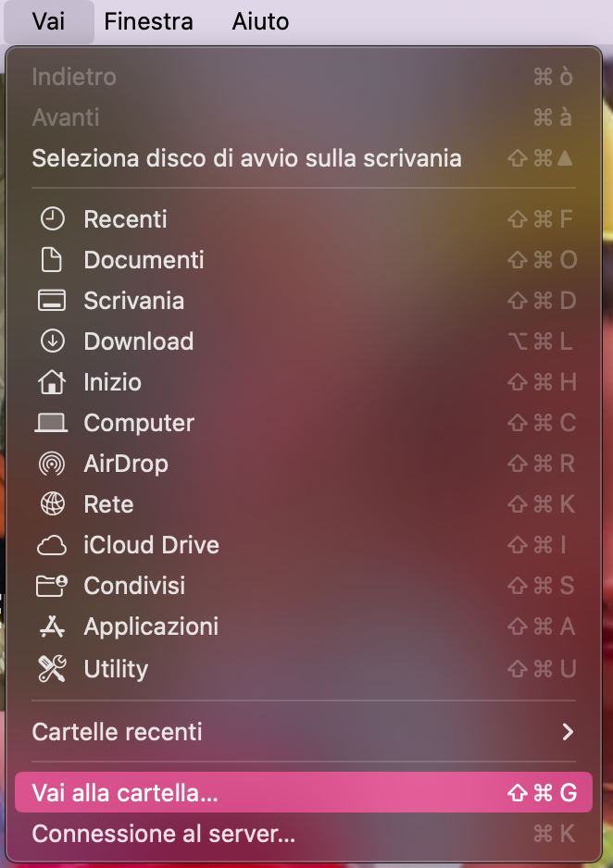Open Utility via the tools icon

pos(52,668)
